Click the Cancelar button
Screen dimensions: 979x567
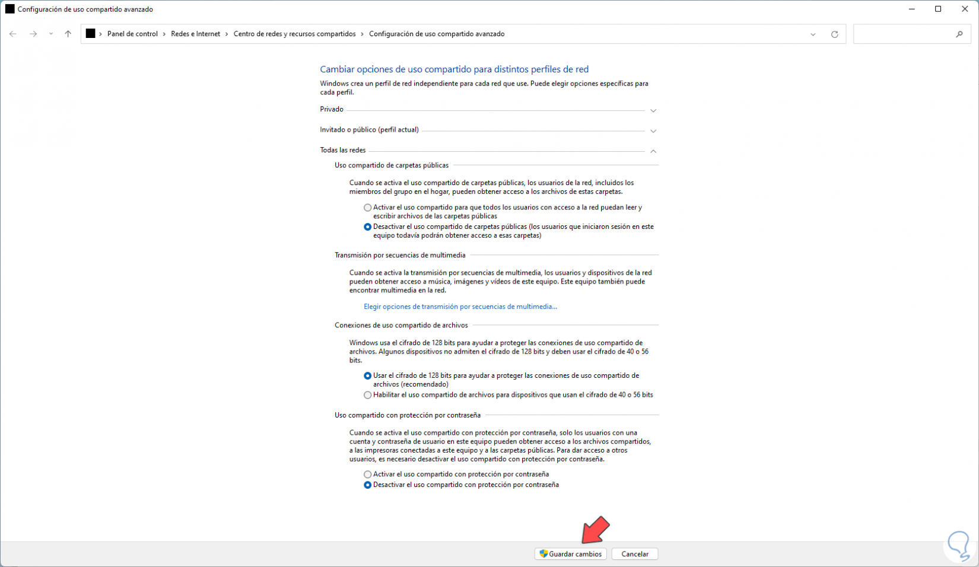click(635, 554)
